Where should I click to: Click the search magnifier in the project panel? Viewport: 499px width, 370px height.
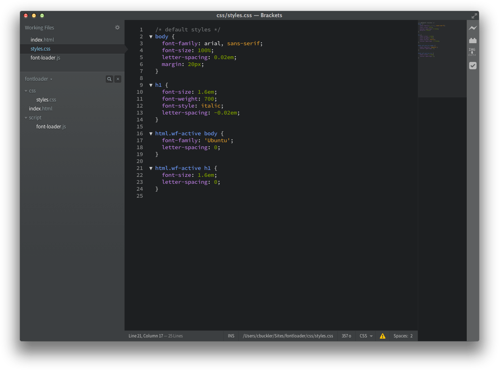coord(109,79)
